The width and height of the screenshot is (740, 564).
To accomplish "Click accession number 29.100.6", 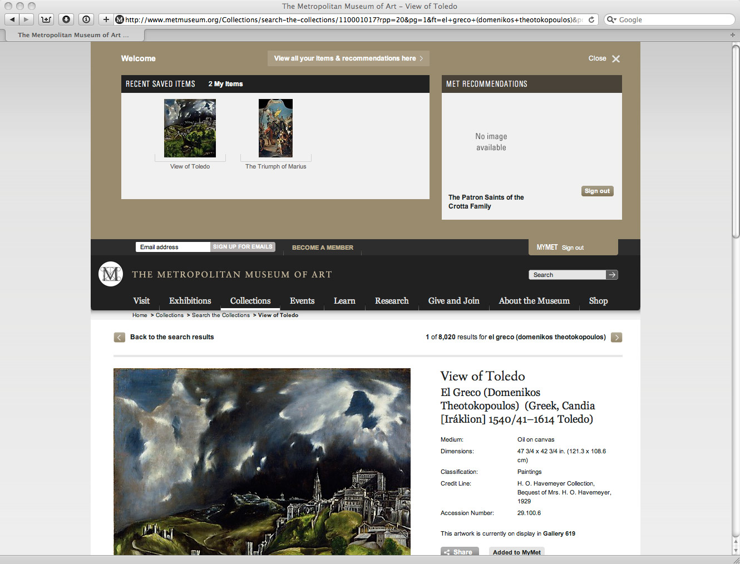I will 529,513.
